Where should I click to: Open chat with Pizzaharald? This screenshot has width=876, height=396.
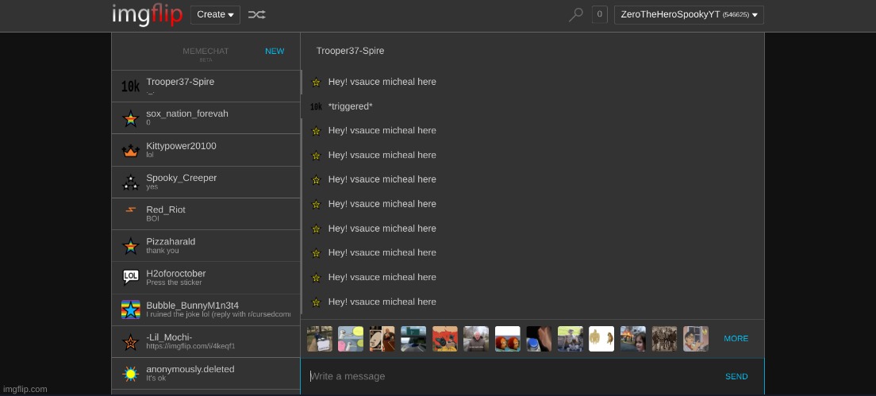(x=206, y=246)
